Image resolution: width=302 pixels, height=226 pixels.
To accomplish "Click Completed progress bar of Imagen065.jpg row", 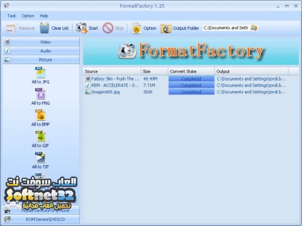I will (x=191, y=92).
